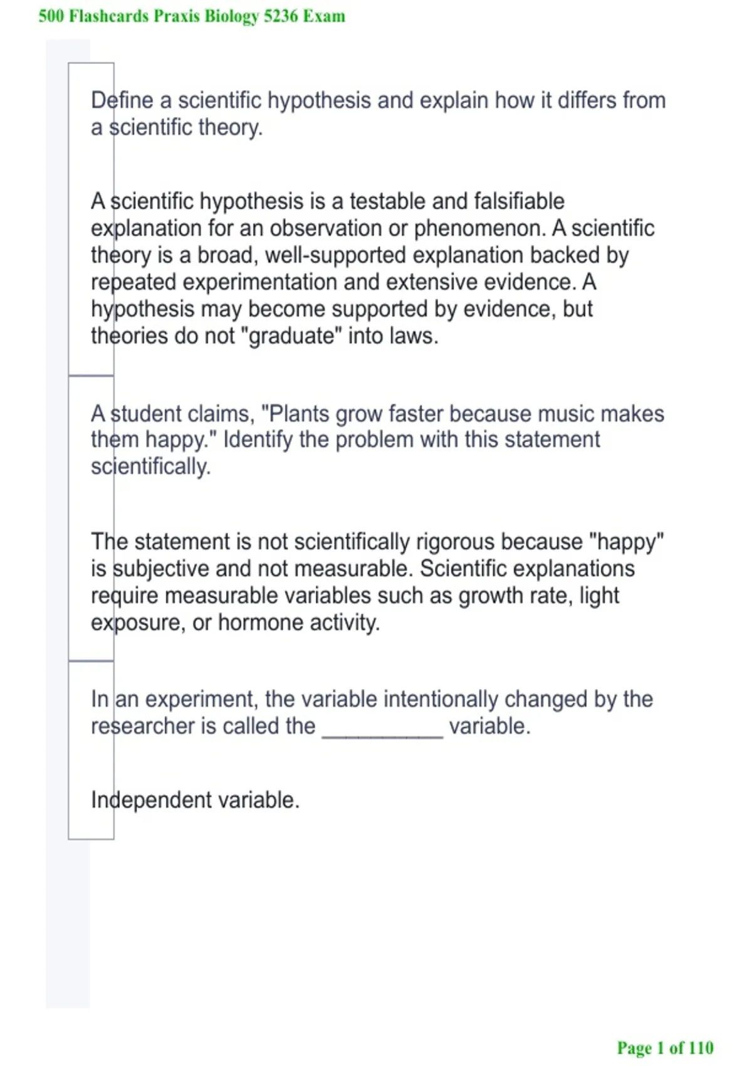Screen dimensions: 752x1066
Task: Click the answer starting 'A scientific hypothesis is a testable'
Action: [372, 268]
